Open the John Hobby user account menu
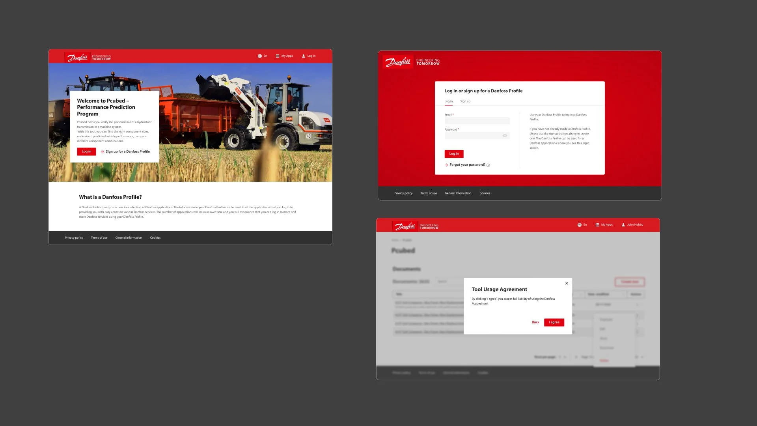This screenshot has width=757, height=426. point(632,225)
